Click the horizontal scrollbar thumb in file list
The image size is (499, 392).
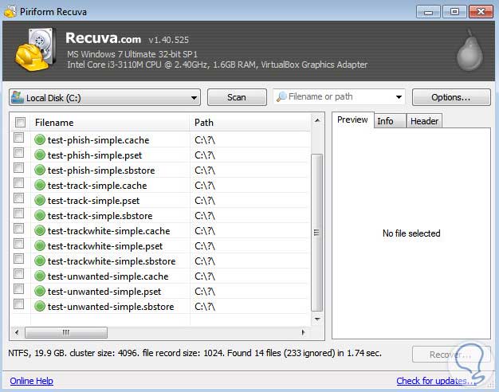(66, 332)
